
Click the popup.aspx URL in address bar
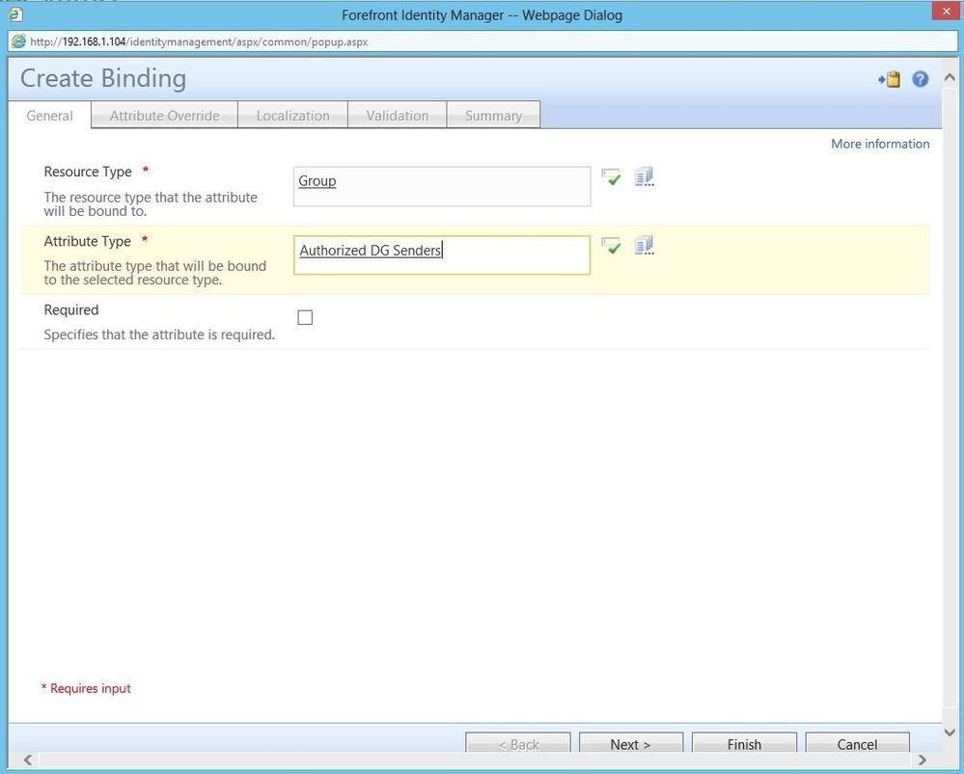[199, 41]
